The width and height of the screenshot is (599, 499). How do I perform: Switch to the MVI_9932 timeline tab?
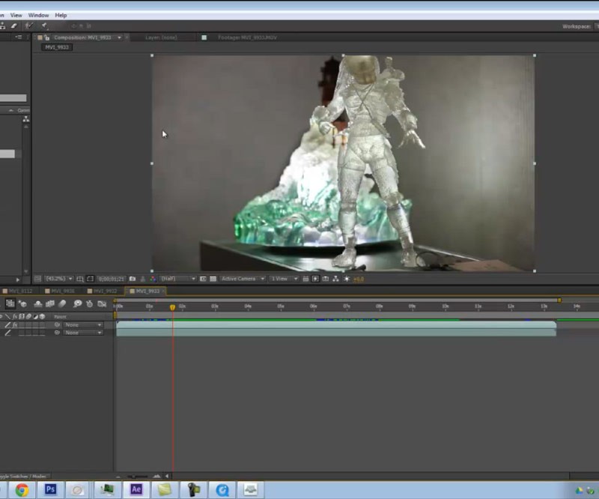click(x=105, y=291)
